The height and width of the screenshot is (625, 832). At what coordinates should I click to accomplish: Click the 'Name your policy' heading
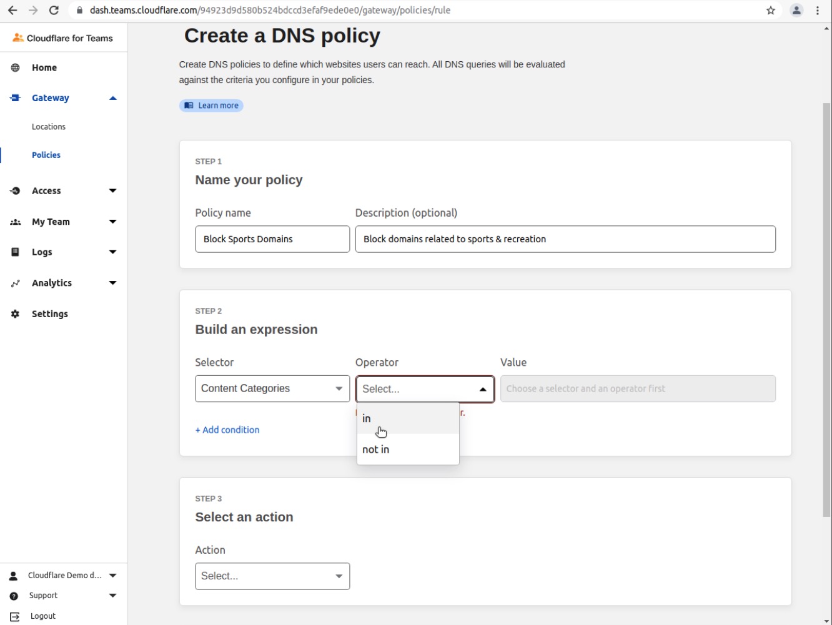(249, 180)
